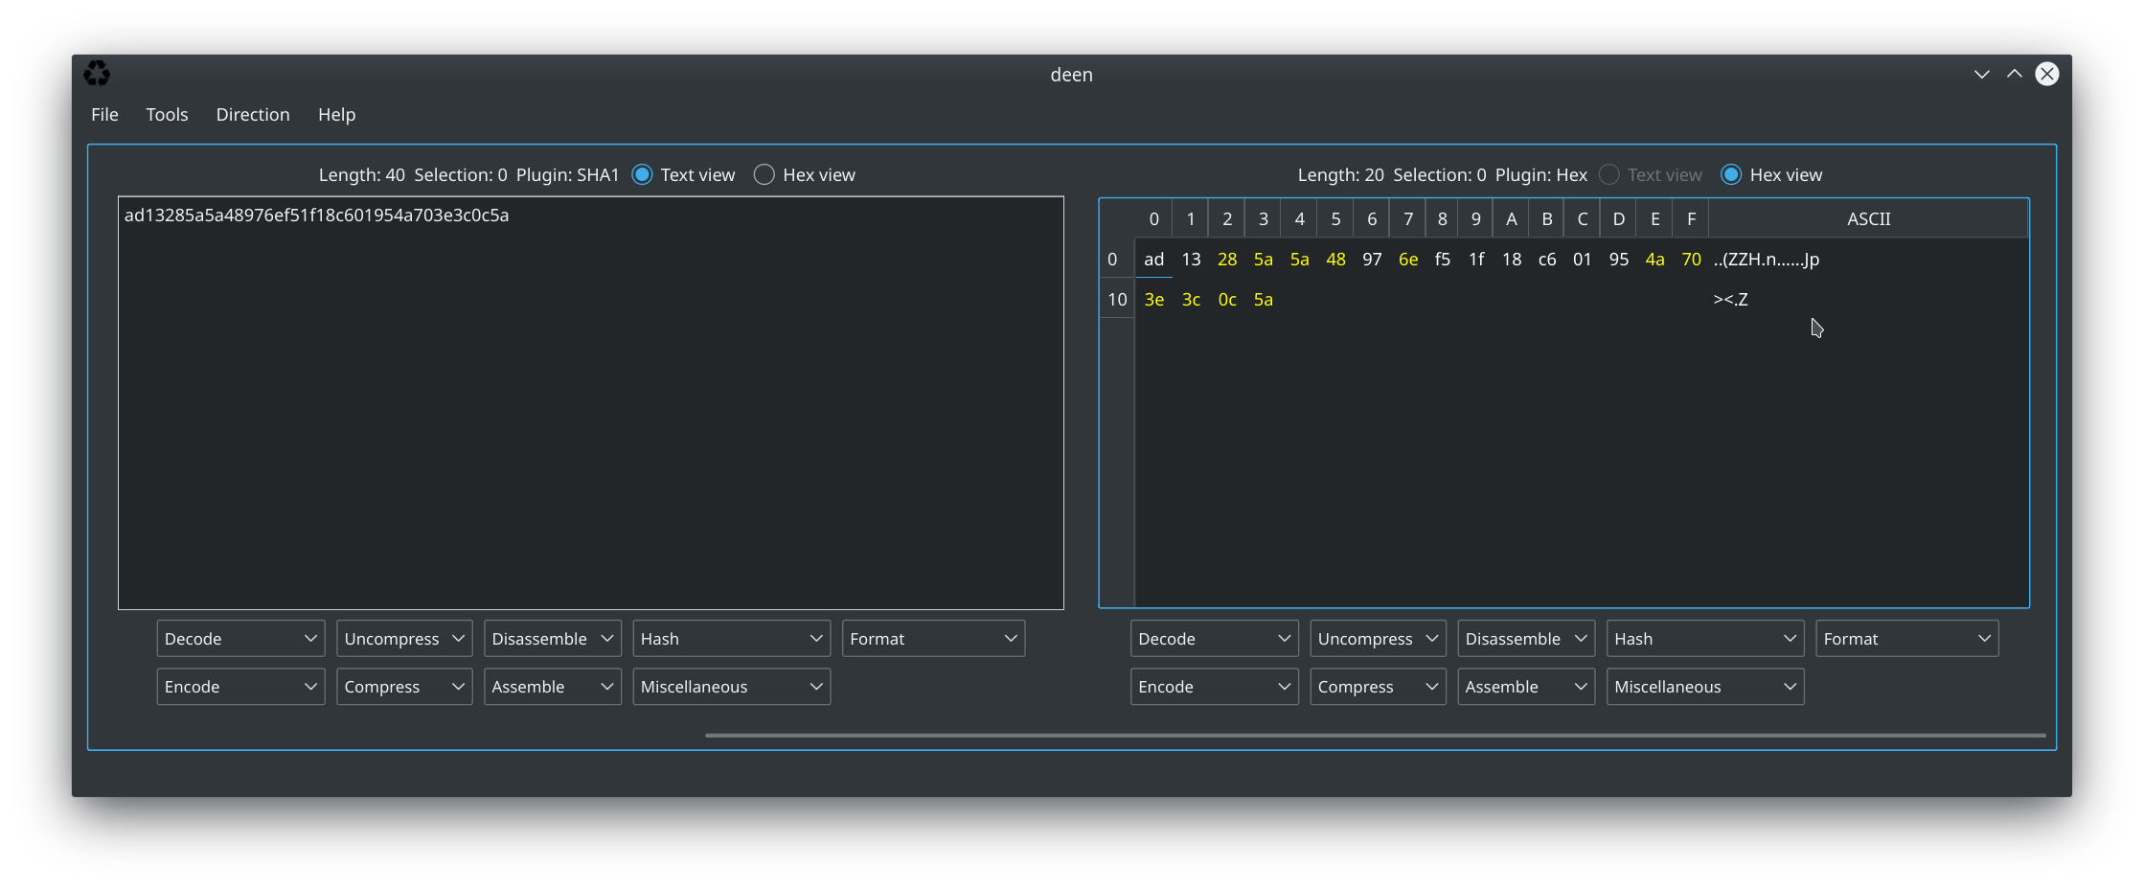Click the horizontal scrollbar at bottom
Screen dimensions: 2144x886
(1375, 736)
